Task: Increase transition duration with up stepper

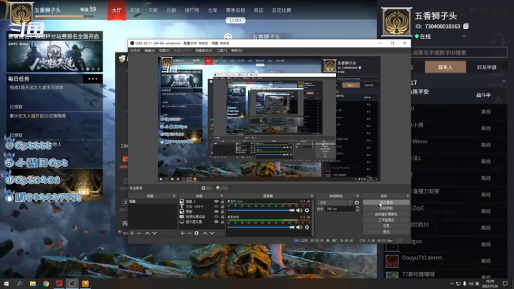Action: [357, 207]
